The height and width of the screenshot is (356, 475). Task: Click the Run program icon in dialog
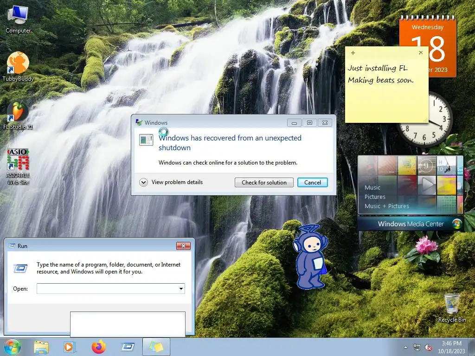pos(20,268)
